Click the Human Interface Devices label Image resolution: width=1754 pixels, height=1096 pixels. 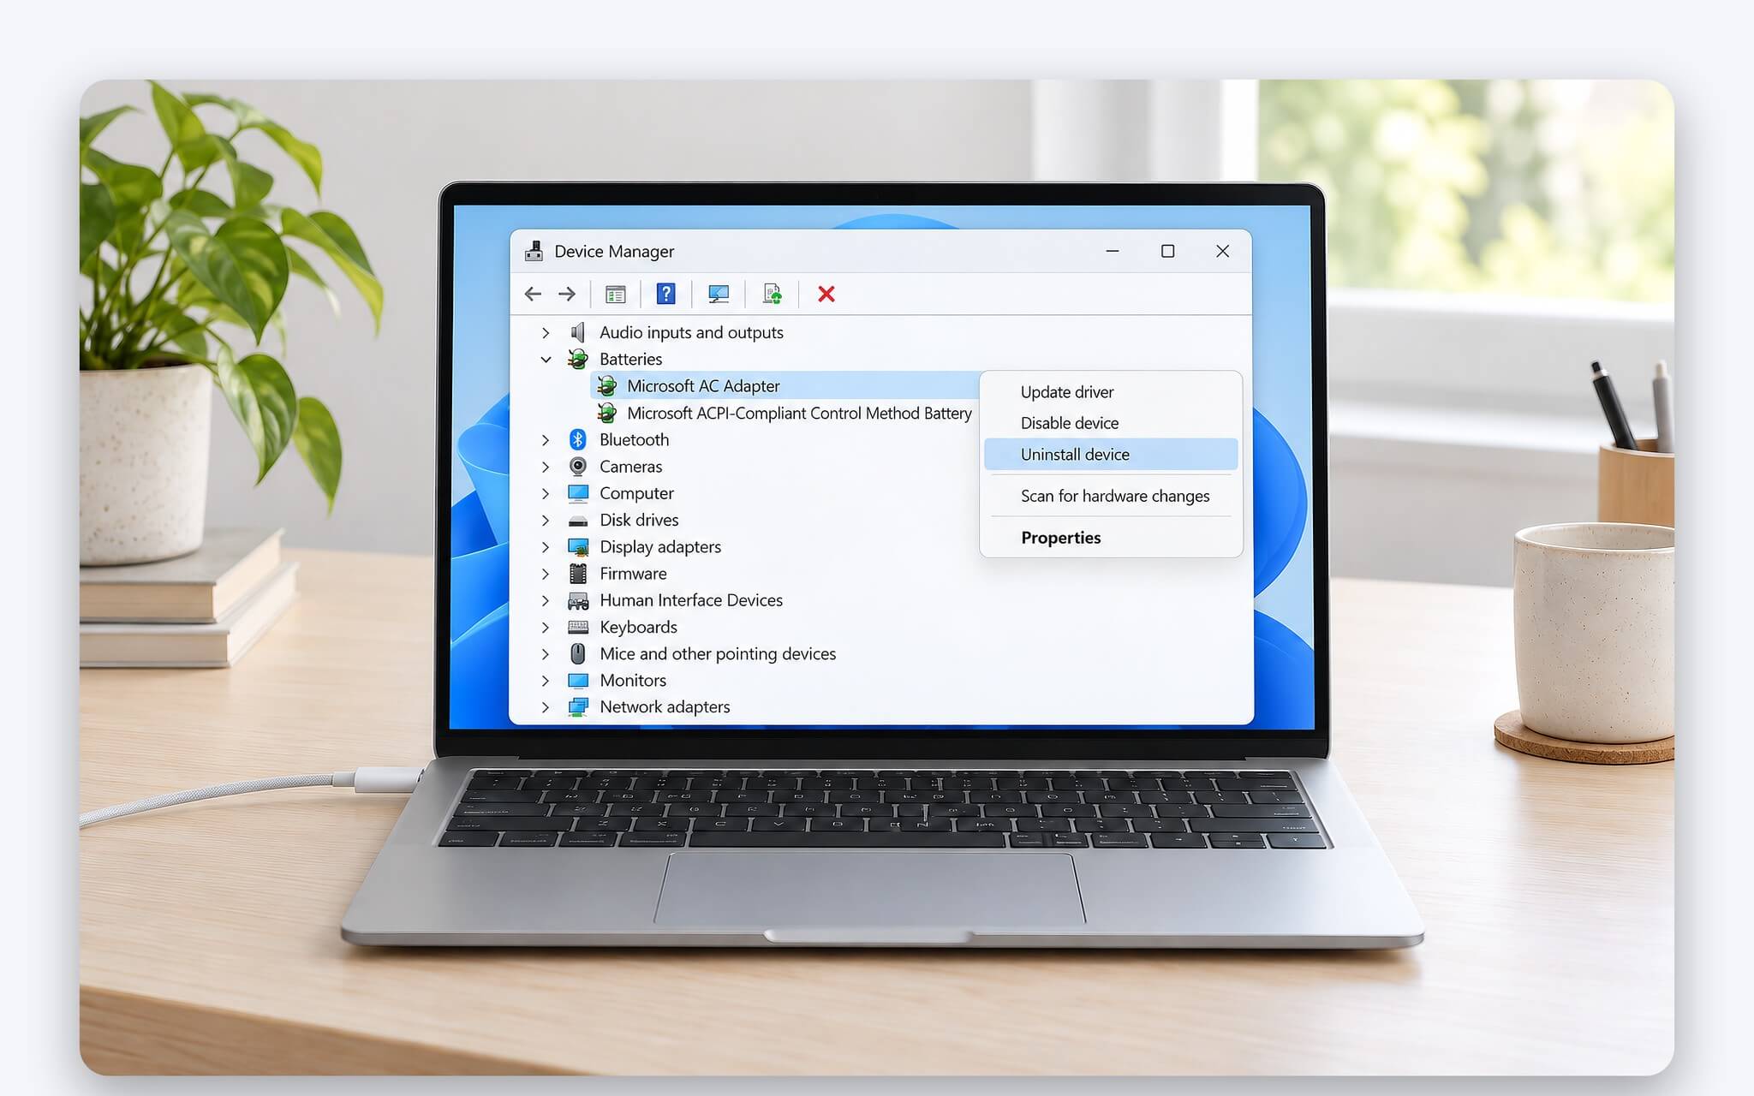(691, 600)
